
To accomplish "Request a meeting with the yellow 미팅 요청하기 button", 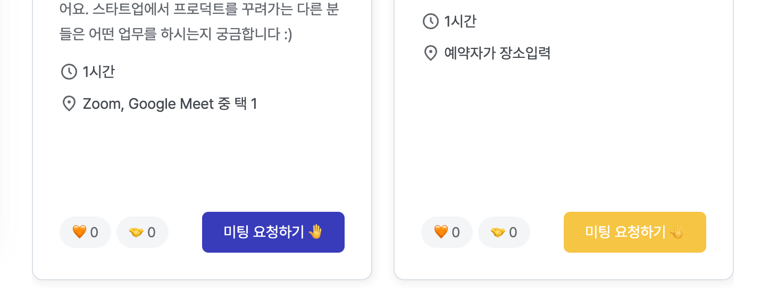I will click(x=635, y=232).
